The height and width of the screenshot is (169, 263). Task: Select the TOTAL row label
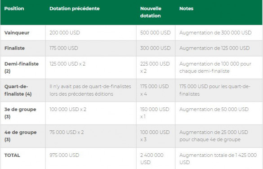click(12, 155)
